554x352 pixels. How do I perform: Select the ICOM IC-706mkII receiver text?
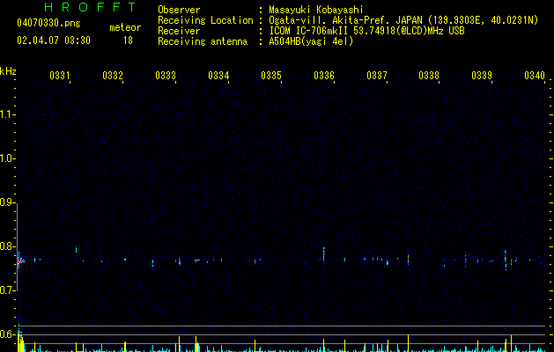tap(366, 31)
